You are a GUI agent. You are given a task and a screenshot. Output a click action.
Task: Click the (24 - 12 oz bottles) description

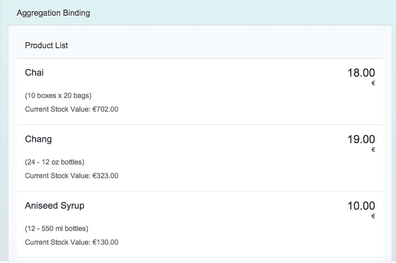tap(54, 162)
